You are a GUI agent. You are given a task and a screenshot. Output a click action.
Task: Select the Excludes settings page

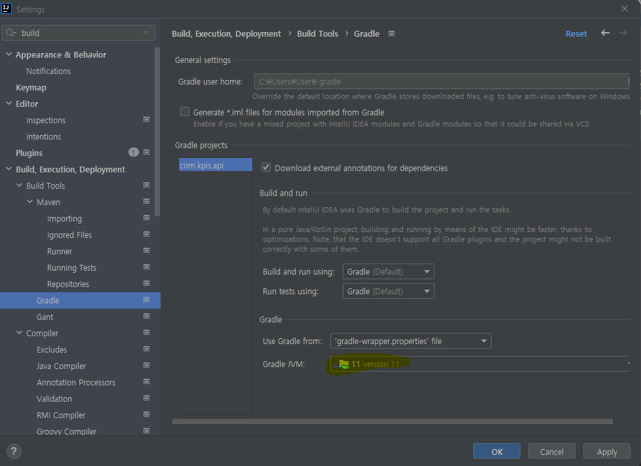(52, 349)
